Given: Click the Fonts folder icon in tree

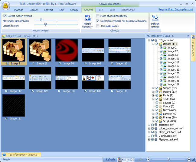Looking at the screenshot, I should coord(160,95).
